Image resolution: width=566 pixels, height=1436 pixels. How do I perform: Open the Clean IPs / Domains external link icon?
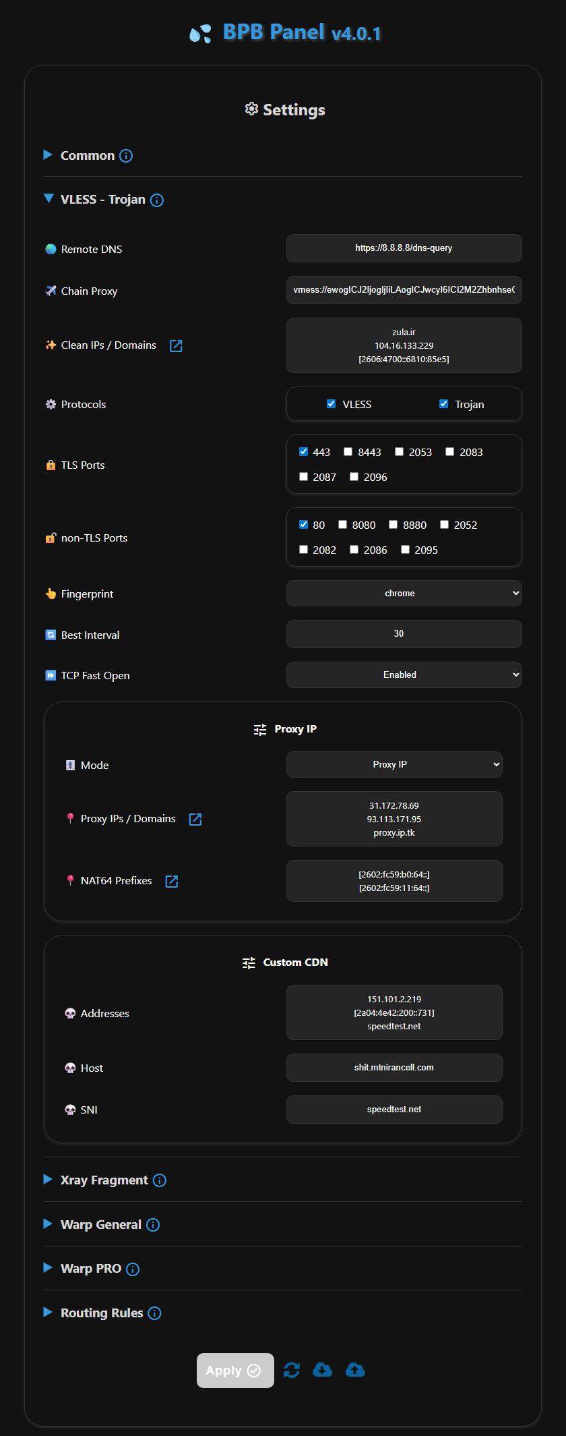coord(176,346)
